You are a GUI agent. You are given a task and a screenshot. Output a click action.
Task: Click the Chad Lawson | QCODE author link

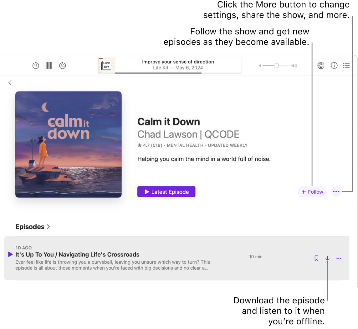coord(188,134)
